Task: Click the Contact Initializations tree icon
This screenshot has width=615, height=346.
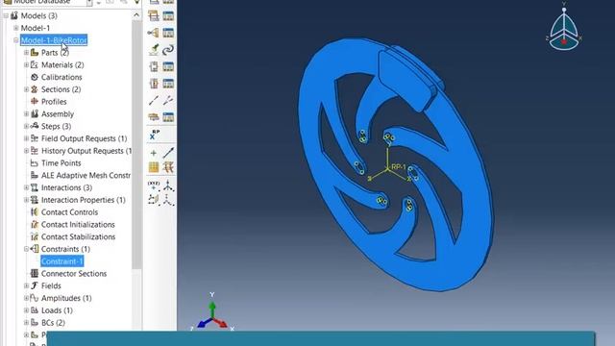Action: [35, 224]
